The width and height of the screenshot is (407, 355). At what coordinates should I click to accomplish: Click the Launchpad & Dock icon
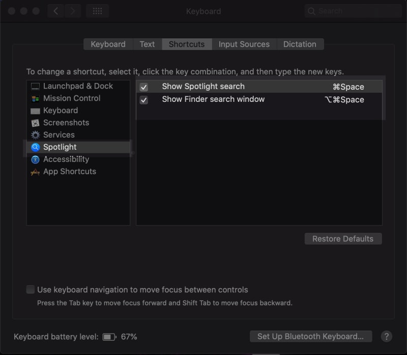[x=35, y=86]
